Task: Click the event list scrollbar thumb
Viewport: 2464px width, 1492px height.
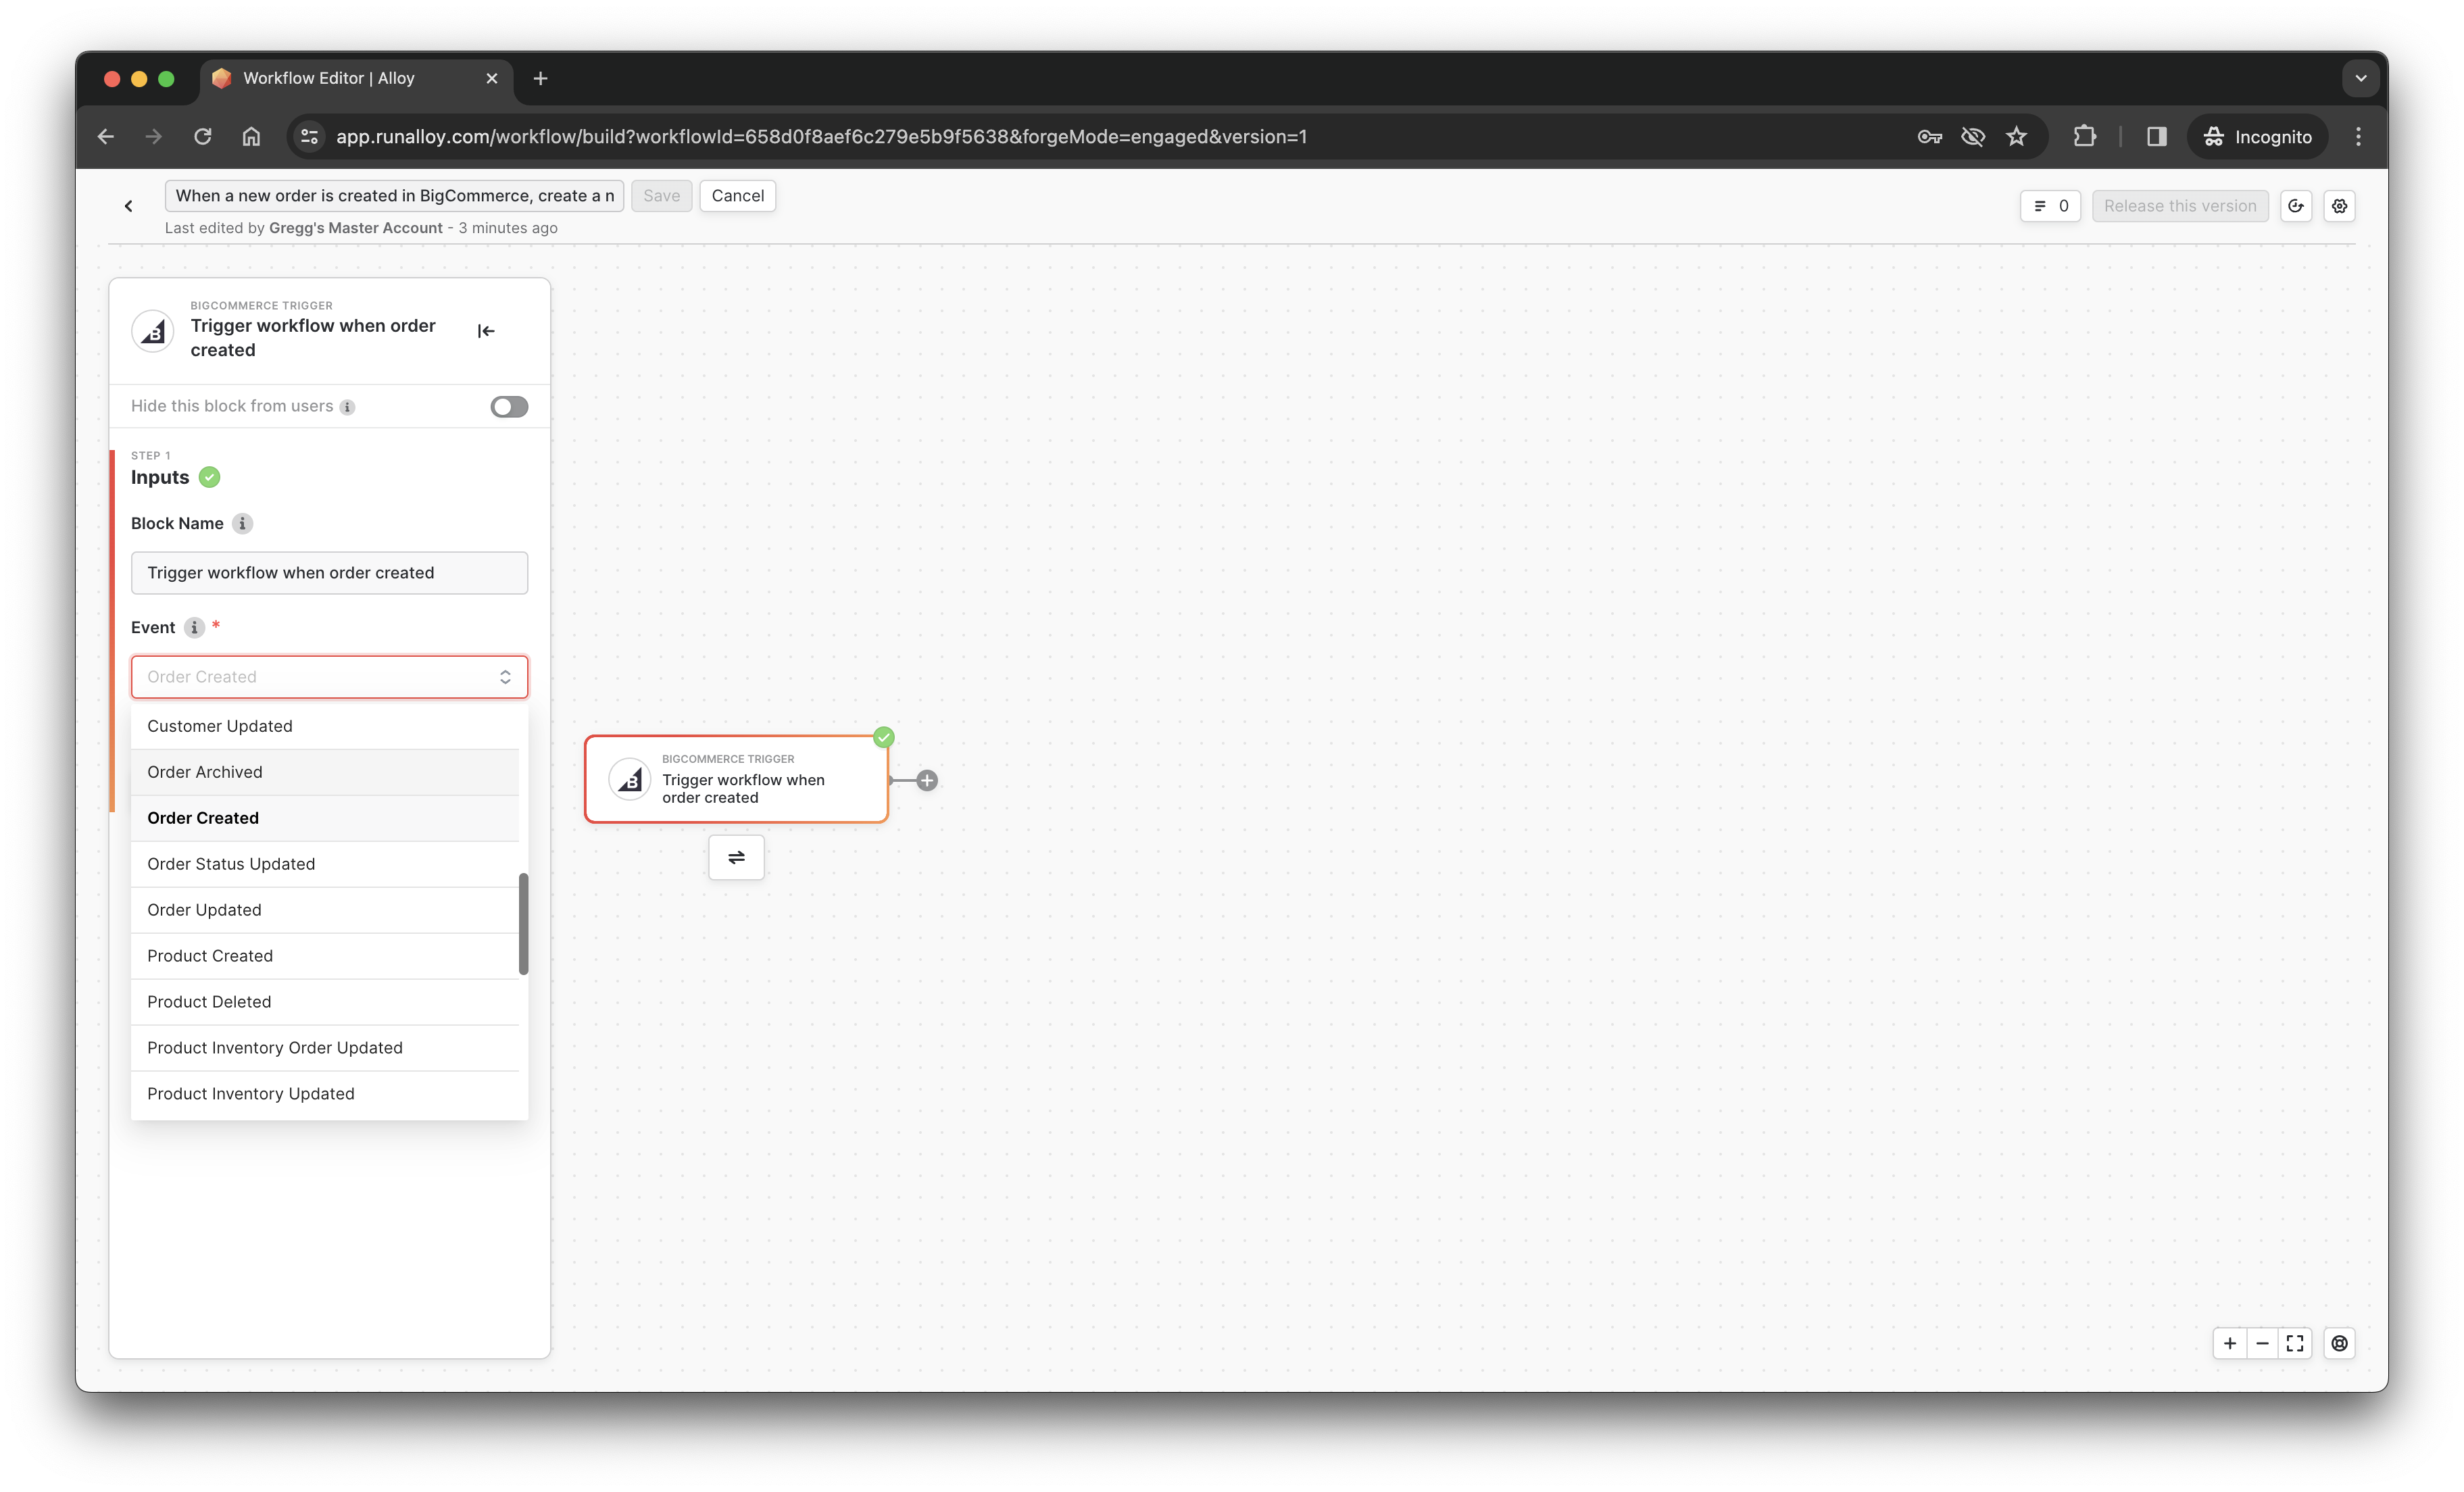Action: (523, 923)
